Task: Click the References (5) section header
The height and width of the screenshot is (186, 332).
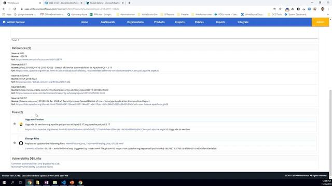Action: 21,48
